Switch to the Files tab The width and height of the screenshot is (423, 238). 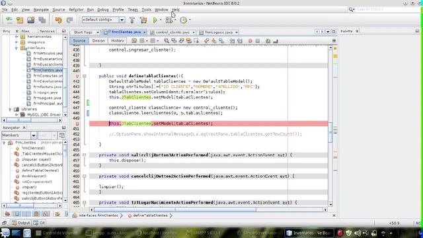pos(25,31)
